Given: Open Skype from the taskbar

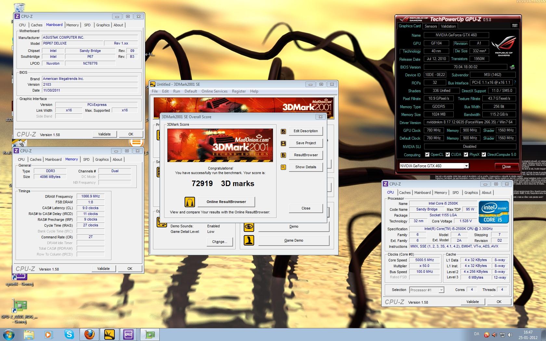Looking at the screenshot, I should coord(69,334).
